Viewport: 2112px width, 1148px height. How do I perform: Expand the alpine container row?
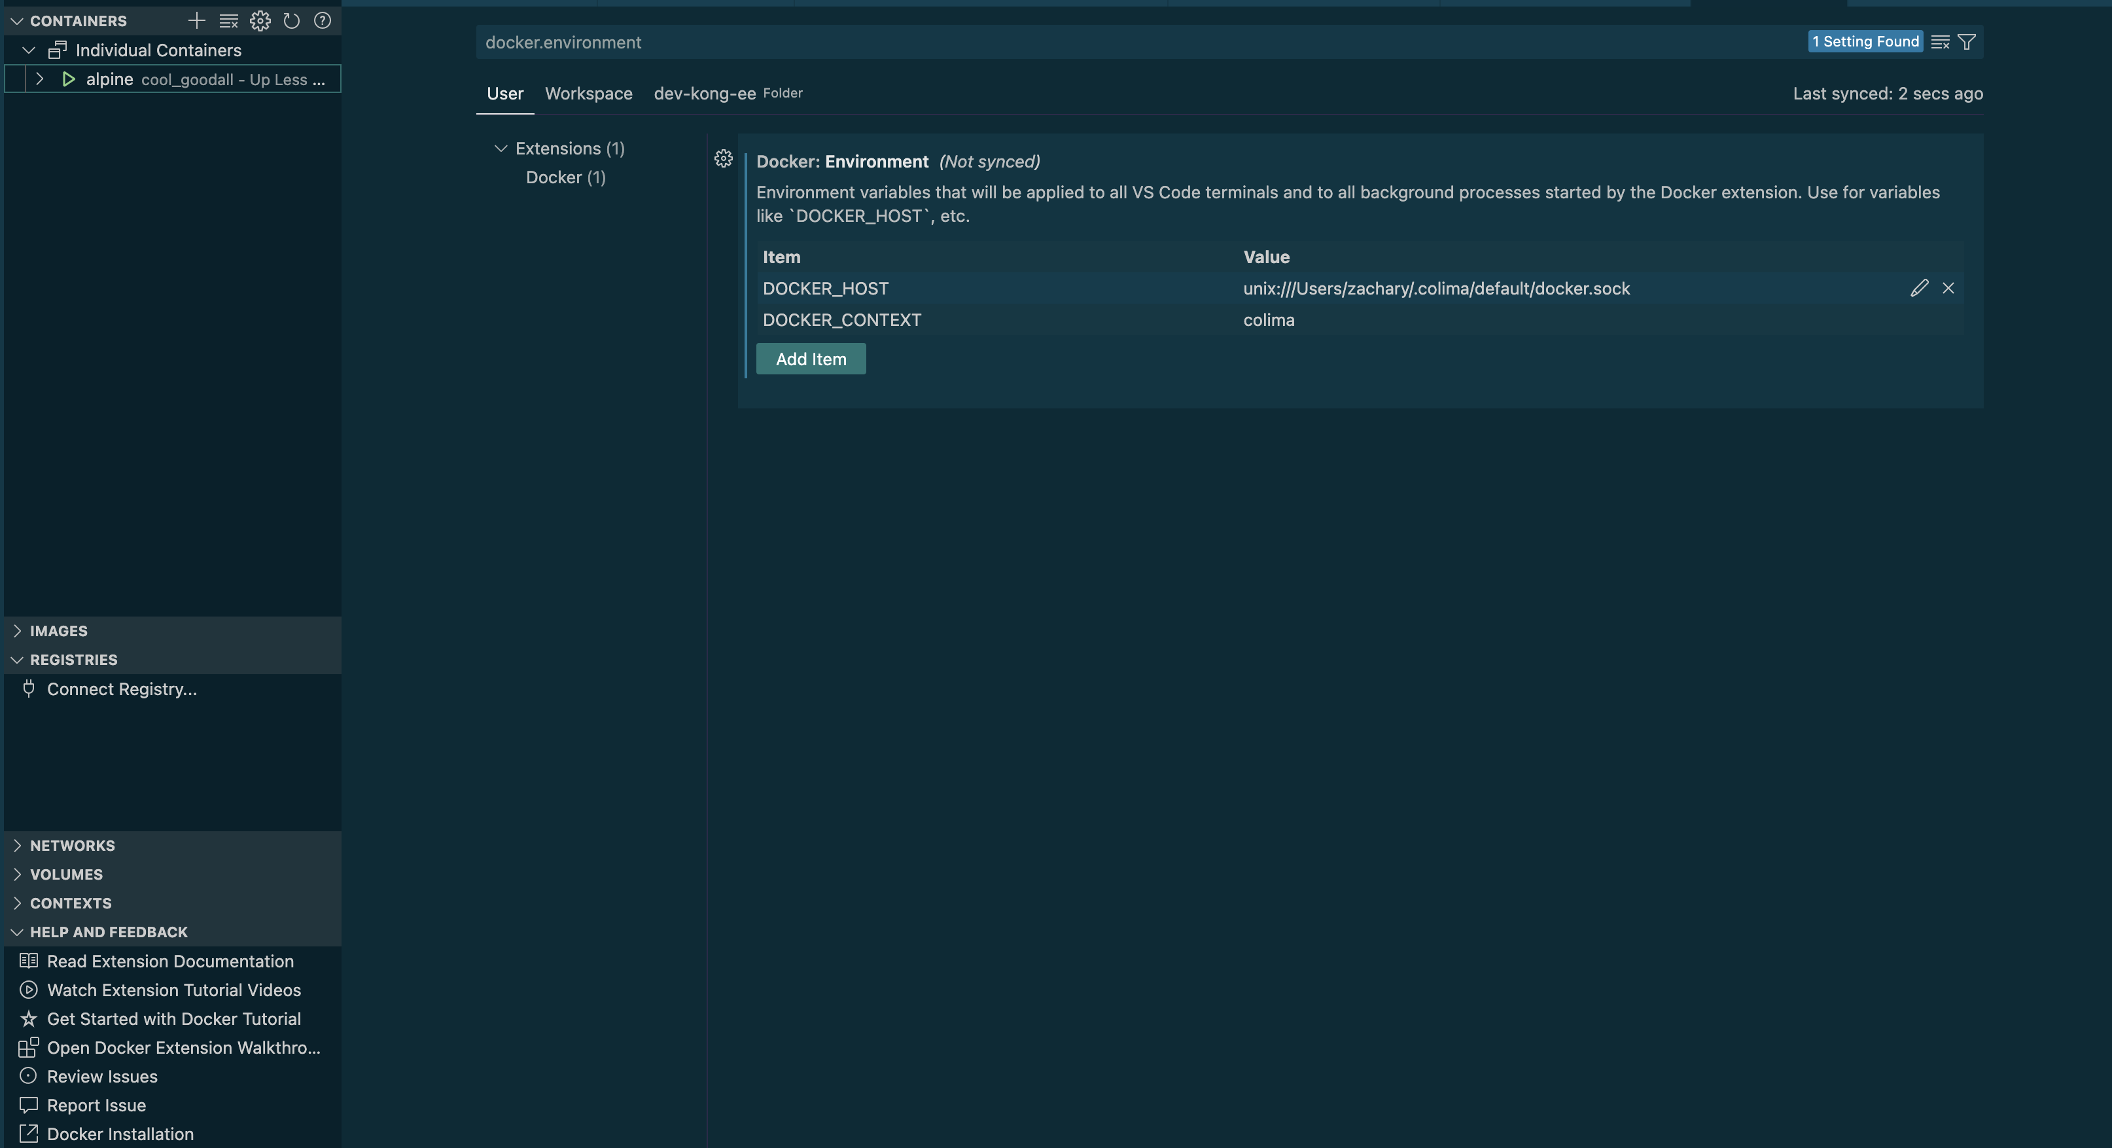tap(39, 79)
